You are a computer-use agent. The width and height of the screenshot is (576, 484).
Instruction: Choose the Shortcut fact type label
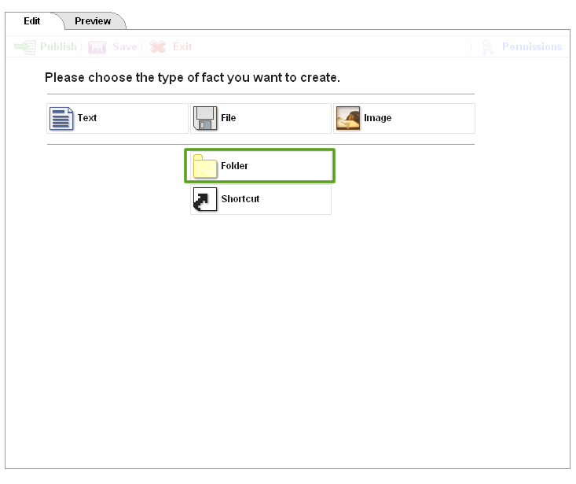coord(240,199)
